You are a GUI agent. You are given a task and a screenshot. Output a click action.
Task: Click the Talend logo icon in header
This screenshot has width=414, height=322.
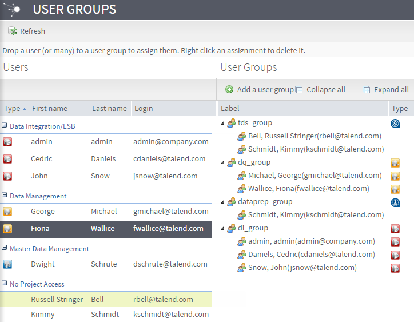[12, 9]
